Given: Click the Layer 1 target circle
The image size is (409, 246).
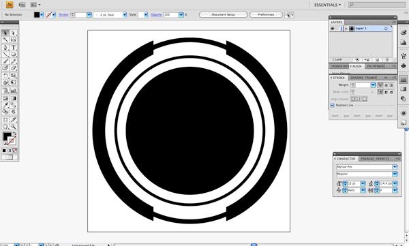Looking at the screenshot, I should click(x=386, y=29).
